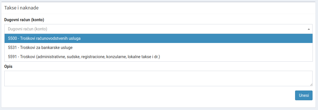Click account code 5531 in the list
The width and height of the screenshot is (318, 110).
click(x=12, y=48)
